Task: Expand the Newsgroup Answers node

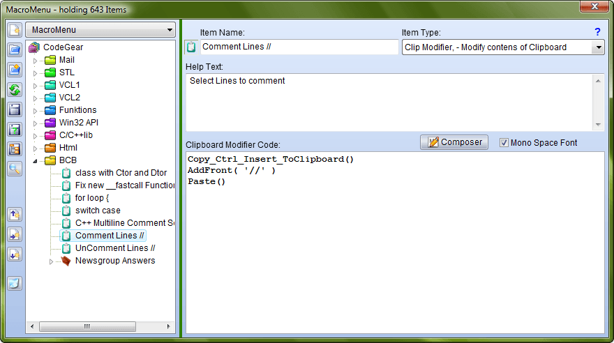Action: tap(52, 261)
